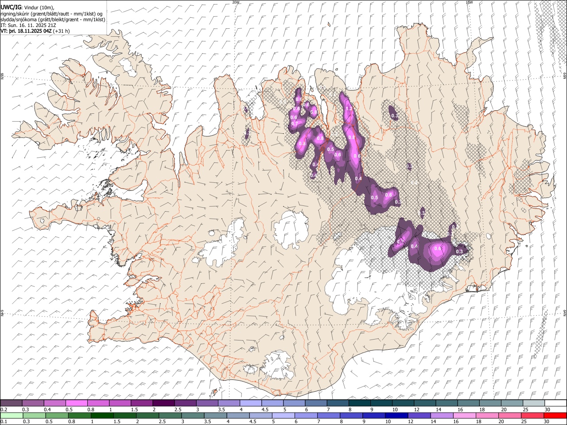
Task: Click the '1.2' snowfall value on the map
Action: 349,108
